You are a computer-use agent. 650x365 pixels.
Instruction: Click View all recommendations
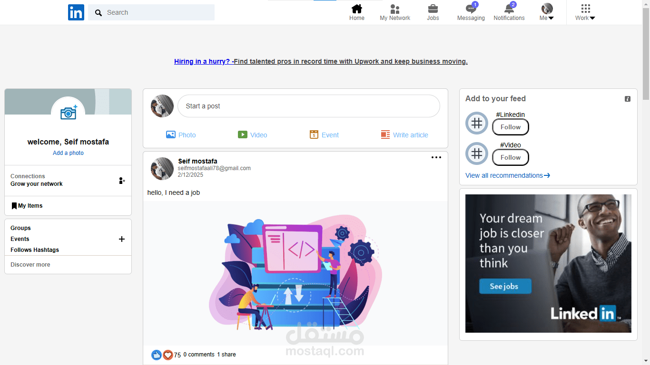click(x=508, y=175)
